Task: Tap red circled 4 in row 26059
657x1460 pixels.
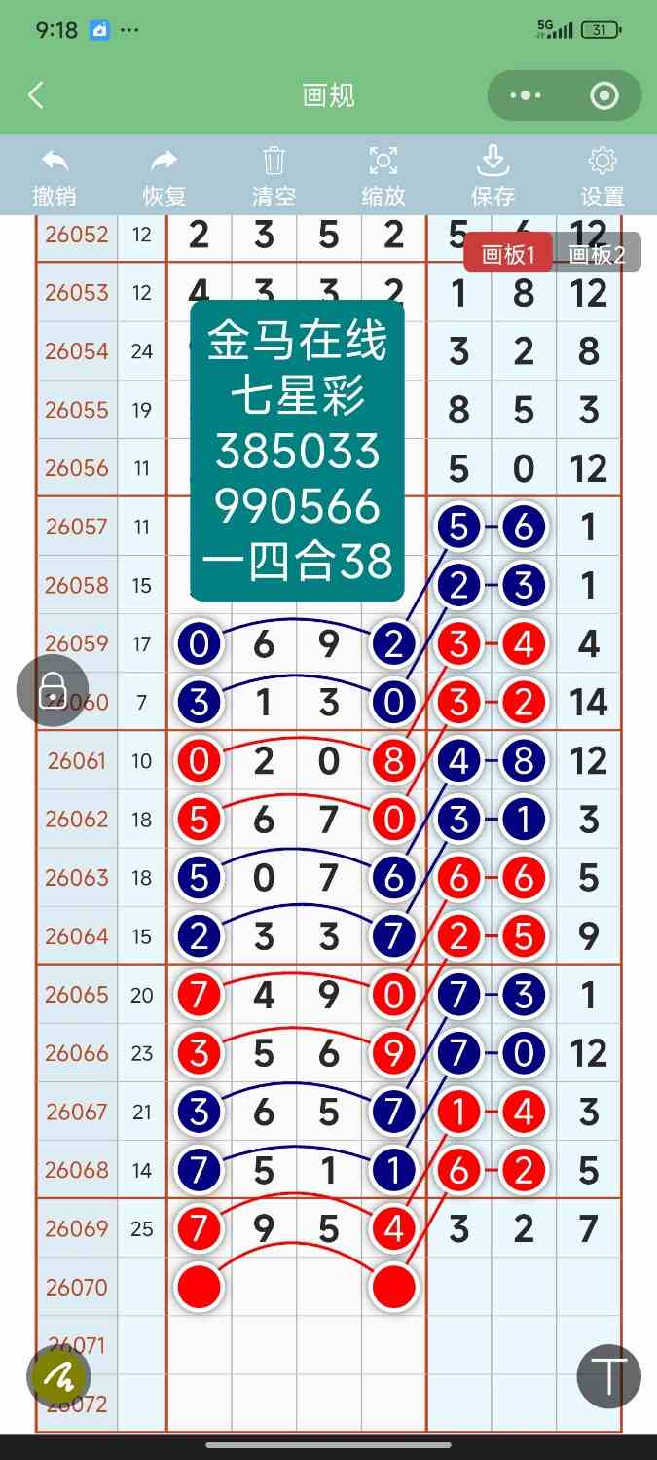Action: [524, 644]
